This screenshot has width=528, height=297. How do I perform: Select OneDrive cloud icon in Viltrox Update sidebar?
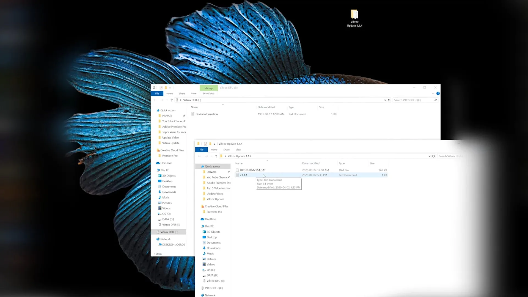point(202,219)
